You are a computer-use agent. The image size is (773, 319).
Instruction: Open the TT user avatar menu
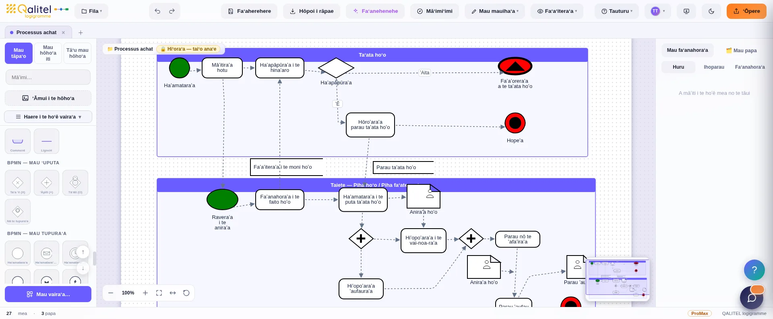tap(658, 11)
